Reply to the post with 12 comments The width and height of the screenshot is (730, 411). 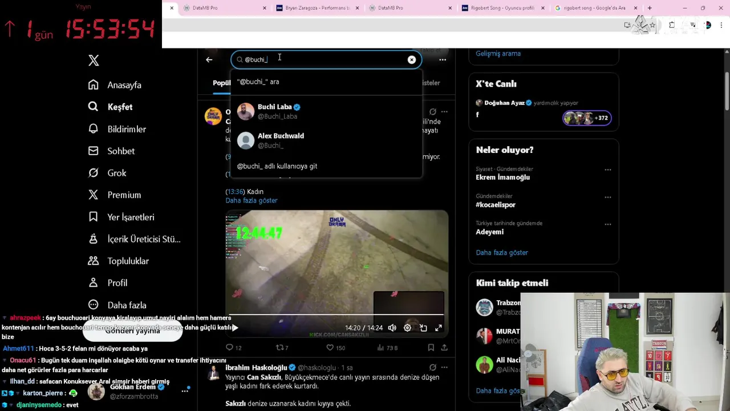[x=234, y=348]
